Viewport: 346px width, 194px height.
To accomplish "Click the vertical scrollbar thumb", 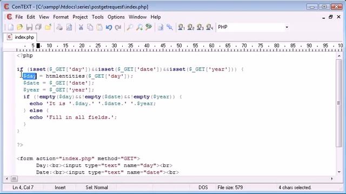I will click(x=339, y=103).
